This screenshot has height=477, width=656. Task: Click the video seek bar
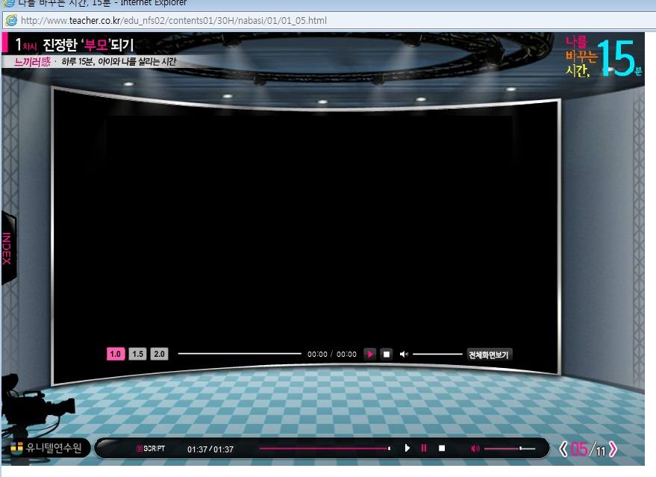pos(239,355)
